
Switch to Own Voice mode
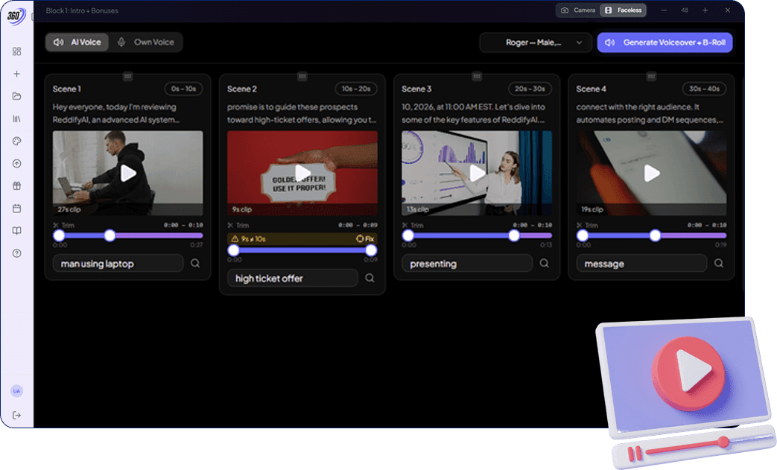click(145, 42)
